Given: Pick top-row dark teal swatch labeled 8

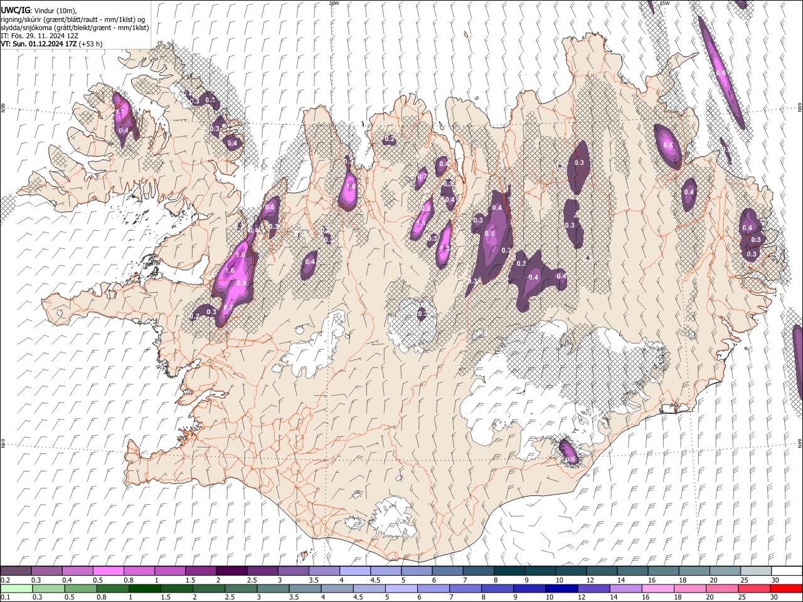Looking at the screenshot, I should coord(509,571).
